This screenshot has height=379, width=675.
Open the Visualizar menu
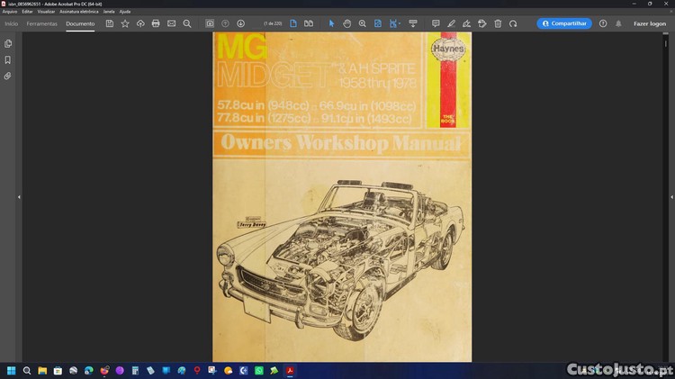[x=46, y=12]
